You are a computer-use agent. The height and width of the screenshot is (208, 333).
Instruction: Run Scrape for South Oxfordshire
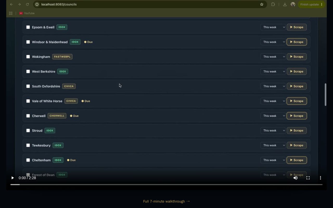click(297, 86)
